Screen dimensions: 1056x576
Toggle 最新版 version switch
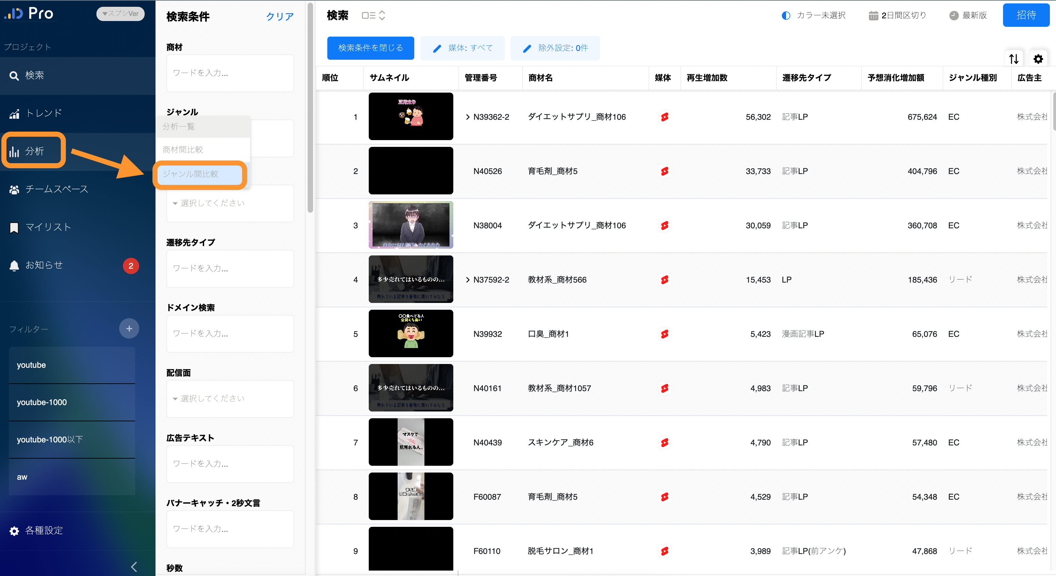[x=968, y=16]
